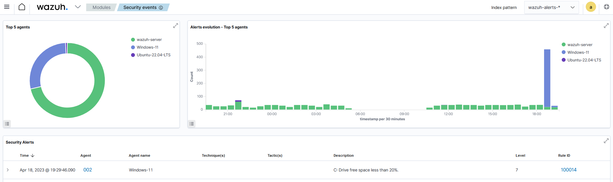Image resolution: width=613 pixels, height=182 pixels.
Task: Show info icon next to Security events
Action: pos(161,8)
